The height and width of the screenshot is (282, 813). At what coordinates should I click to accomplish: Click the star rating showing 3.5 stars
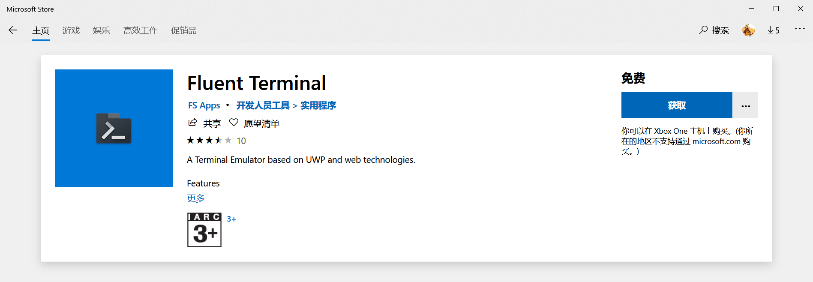click(x=209, y=140)
